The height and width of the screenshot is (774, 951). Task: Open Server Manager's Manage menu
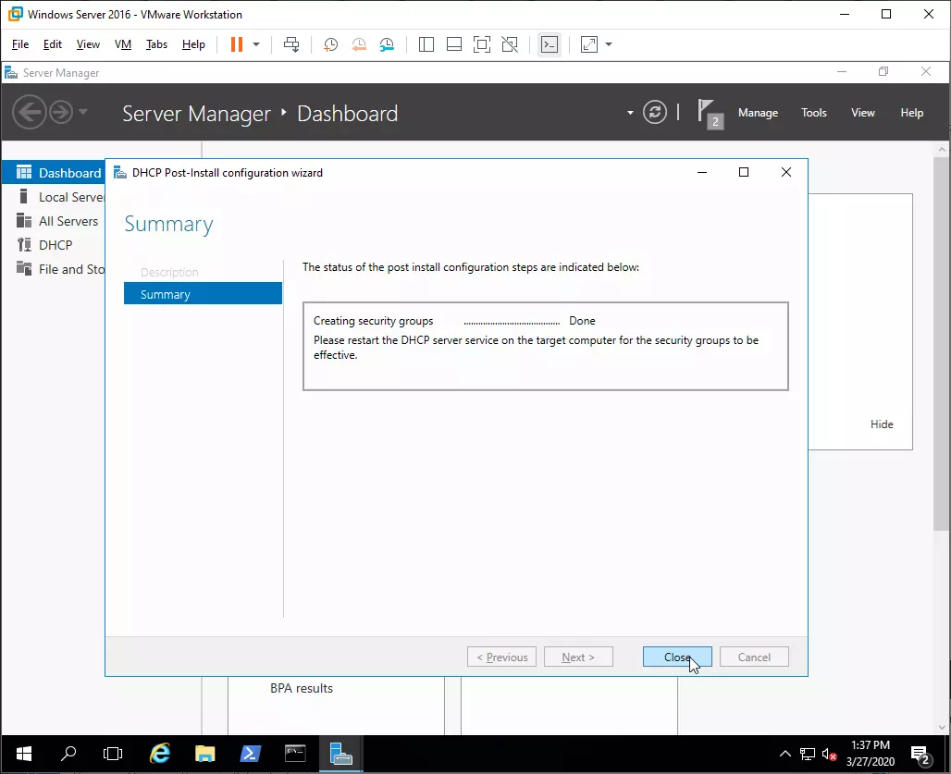pos(759,113)
